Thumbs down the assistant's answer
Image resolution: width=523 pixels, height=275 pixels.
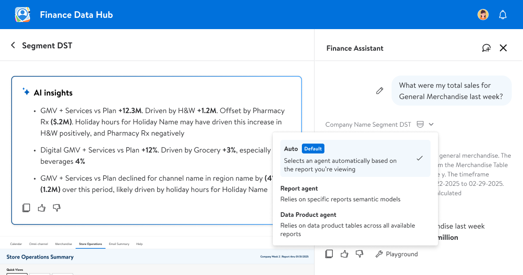pos(360,254)
